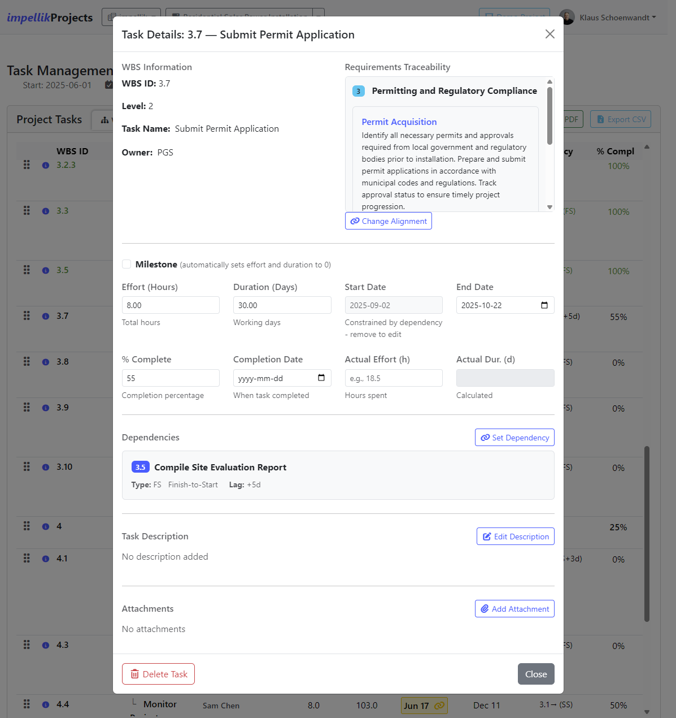Click the % Complete input field
The height and width of the screenshot is (718, 676).
pos(171,378)
